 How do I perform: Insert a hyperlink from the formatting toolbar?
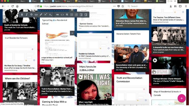point(36,15)
